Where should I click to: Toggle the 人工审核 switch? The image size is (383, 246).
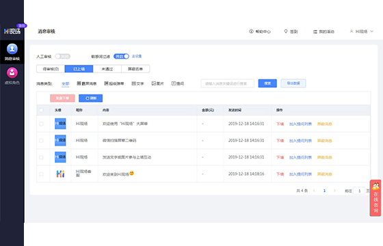pyautogui.click(x=62, y=56)
